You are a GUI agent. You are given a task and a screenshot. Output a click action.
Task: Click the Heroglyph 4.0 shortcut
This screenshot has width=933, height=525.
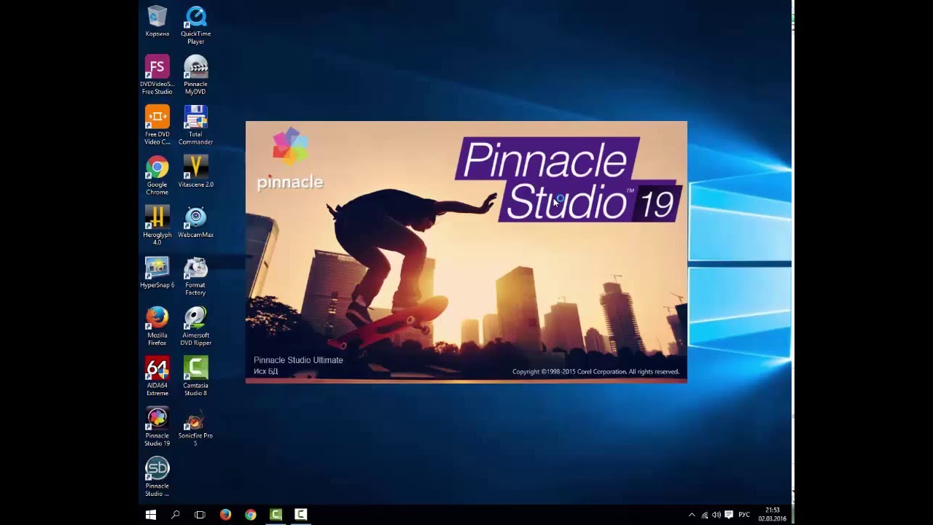coord(157,226)
